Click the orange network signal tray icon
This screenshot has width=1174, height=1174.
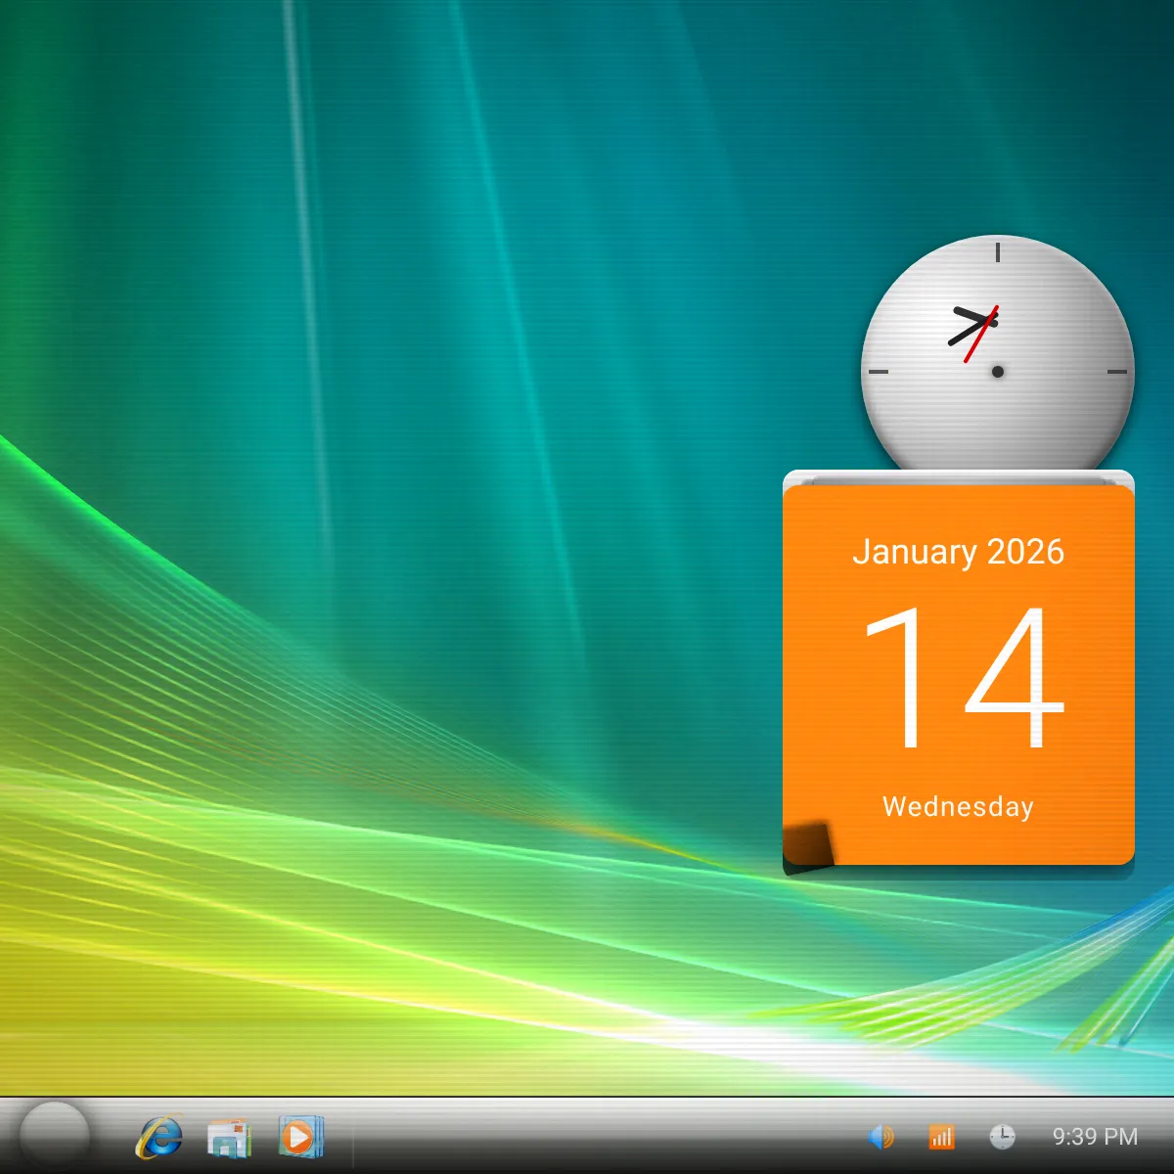point(941,1137)
